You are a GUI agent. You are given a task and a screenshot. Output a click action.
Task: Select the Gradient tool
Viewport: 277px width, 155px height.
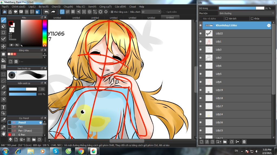(3, 67)
